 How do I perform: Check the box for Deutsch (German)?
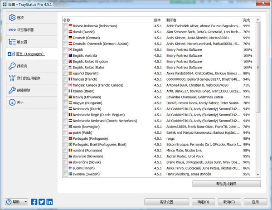click(66, 38)
